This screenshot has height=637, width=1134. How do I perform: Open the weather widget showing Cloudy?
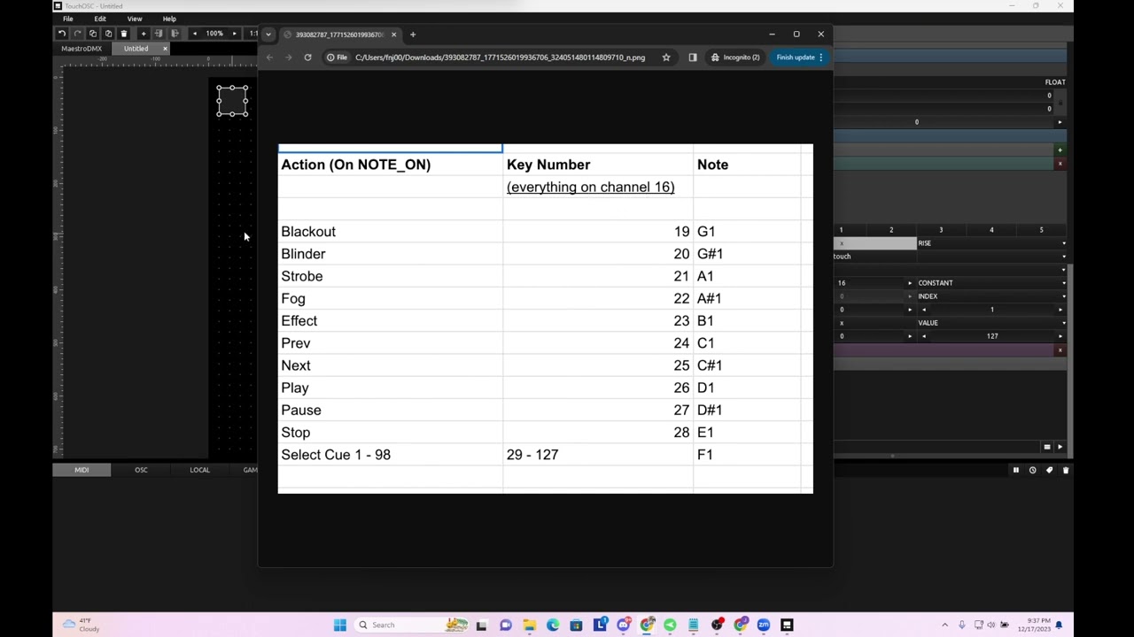click(80, 625)
